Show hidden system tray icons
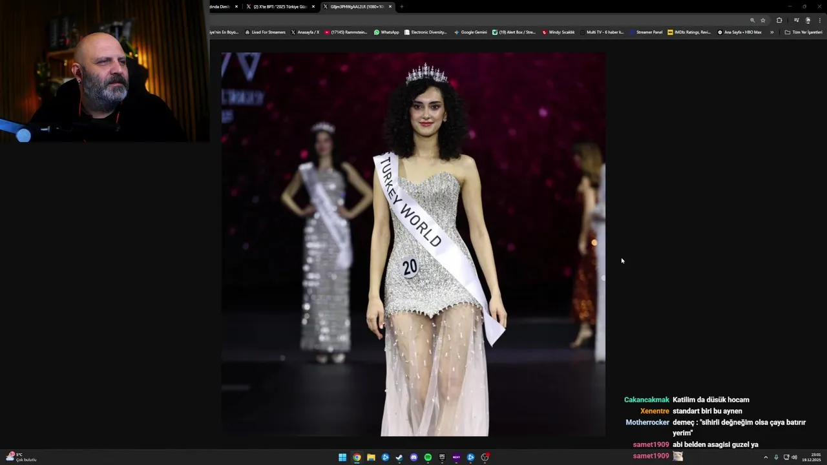Image resolution: width=827 pixels, height=465 pixels. [x=766, y=457]
